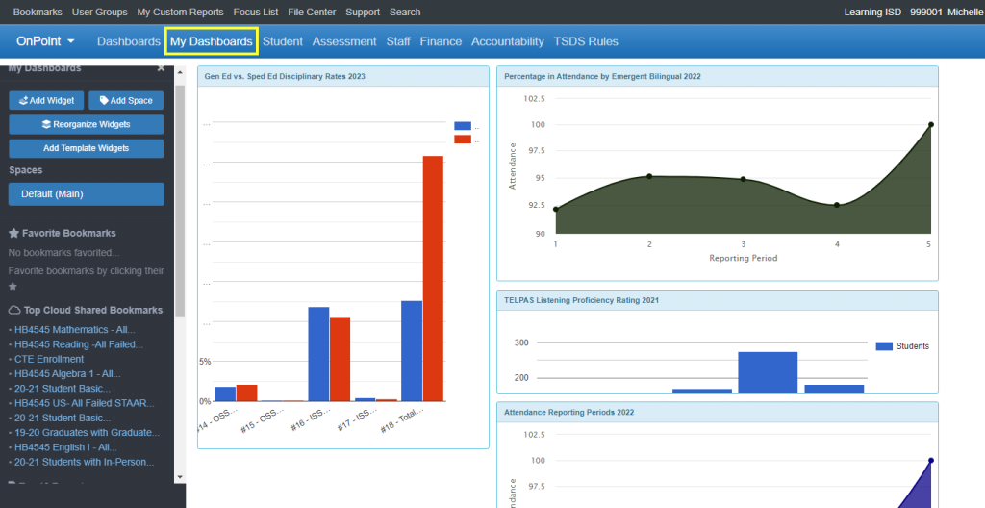Open 20-21 Students with In-Person... bookmark
This screenshot has width=985, height=508.
coord(85,462)
